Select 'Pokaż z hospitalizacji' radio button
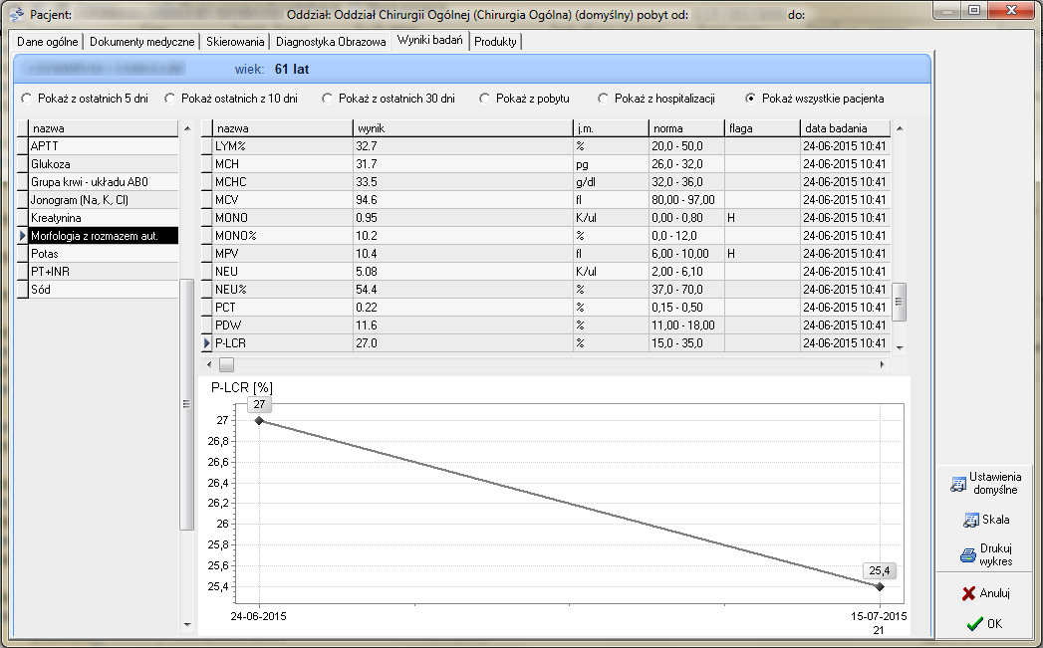The image size is (1043, 648). [x=604, y=99]
